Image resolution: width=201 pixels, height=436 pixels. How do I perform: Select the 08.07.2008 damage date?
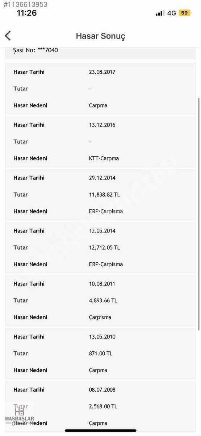(102, 390)
